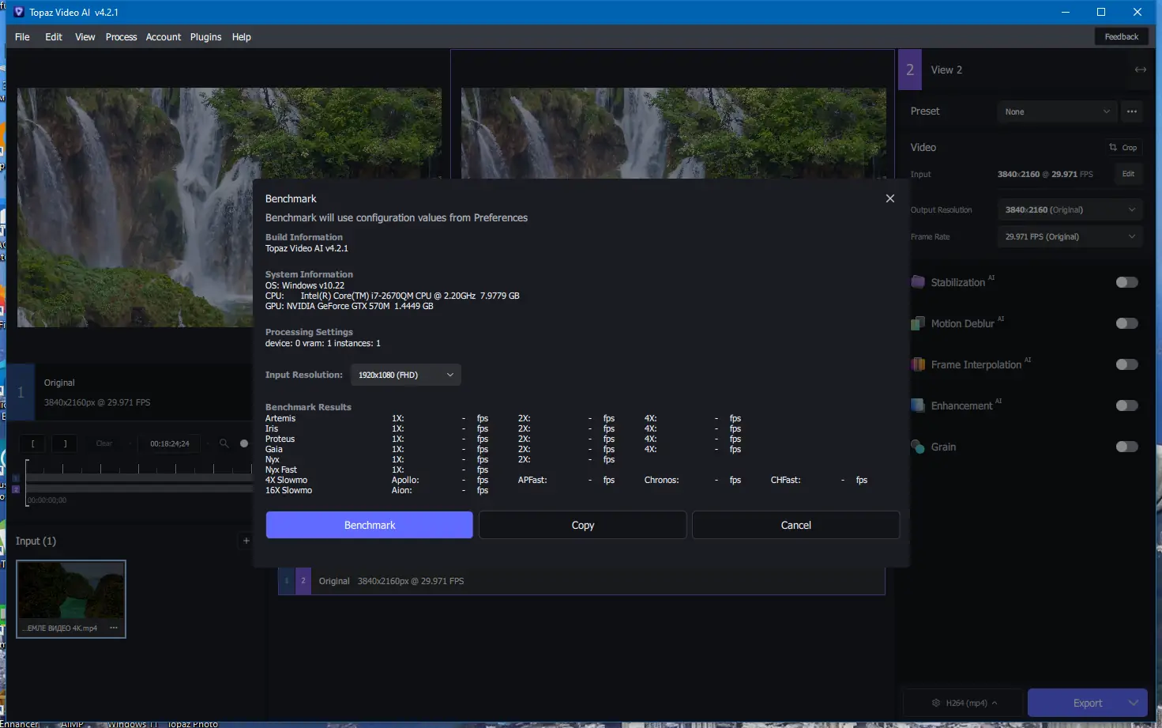This screenshot has height=728, width=1162.
Task: Maximize the Topaz Video AI window
Action: pyautogui.click(x=1101, y=12)
